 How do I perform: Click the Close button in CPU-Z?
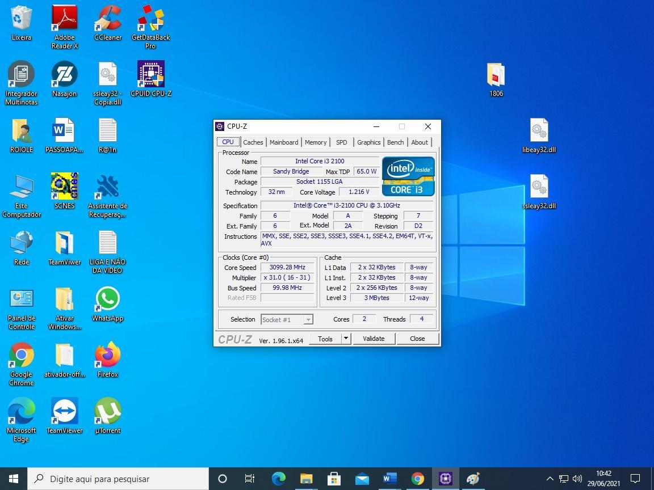pos(417,339)
